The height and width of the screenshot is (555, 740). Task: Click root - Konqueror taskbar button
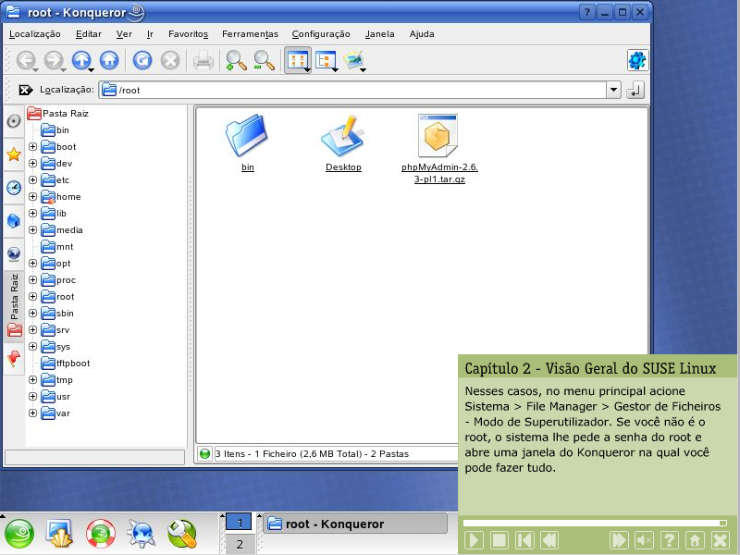(353, 524)
